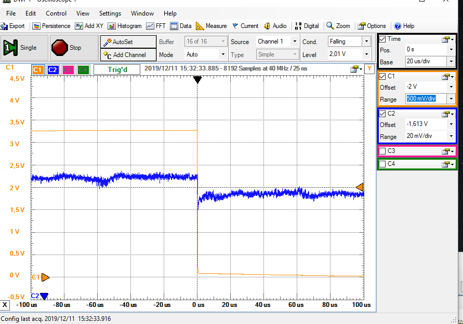The height and width of the screenshot is (324, 463).
Task: Open the Control menu
Action: point(56,13)
